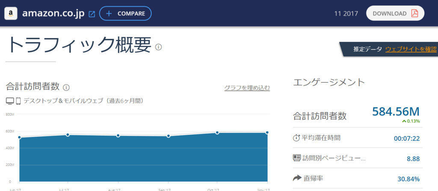Click the 30.84% bounce rate value
Image resolution: width=438 pixels, height=191 pixels.
pyautogui.click(x=408, y=179)
